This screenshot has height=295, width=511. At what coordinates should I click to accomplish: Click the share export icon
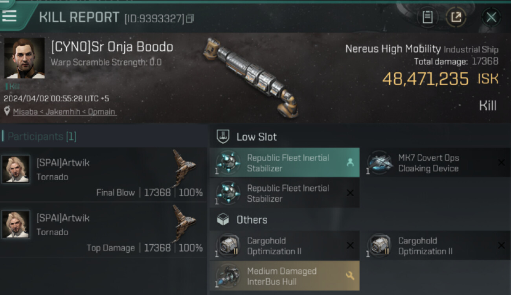[x=456, y=17]
